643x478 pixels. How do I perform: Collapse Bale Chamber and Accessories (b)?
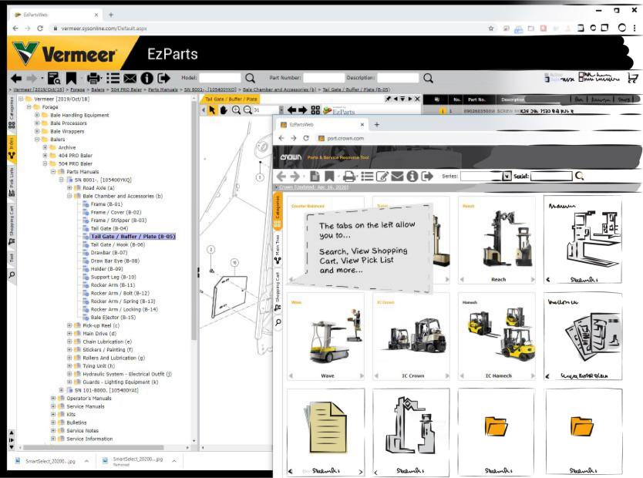pos(69,196)
